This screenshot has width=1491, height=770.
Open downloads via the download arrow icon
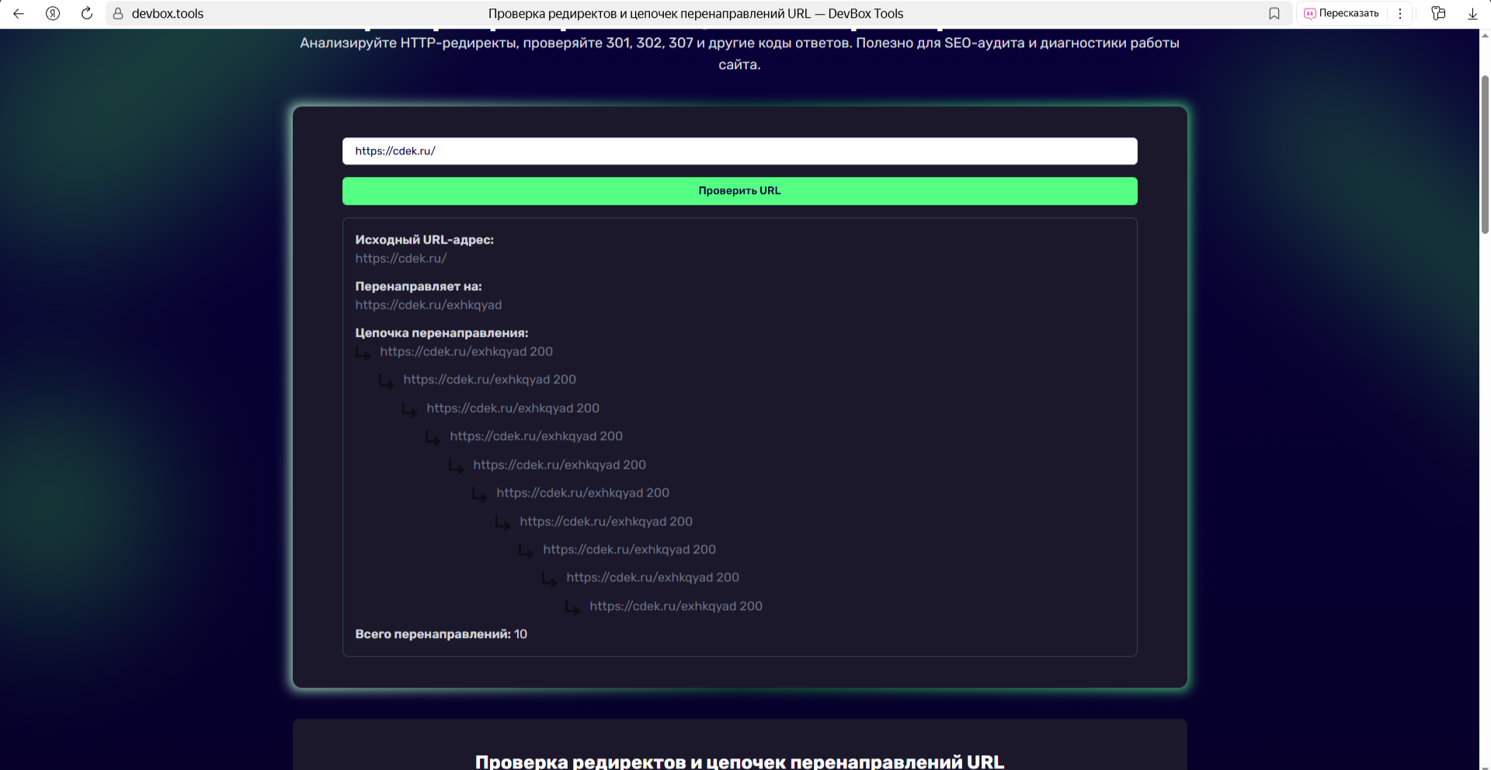[1472, 13]
